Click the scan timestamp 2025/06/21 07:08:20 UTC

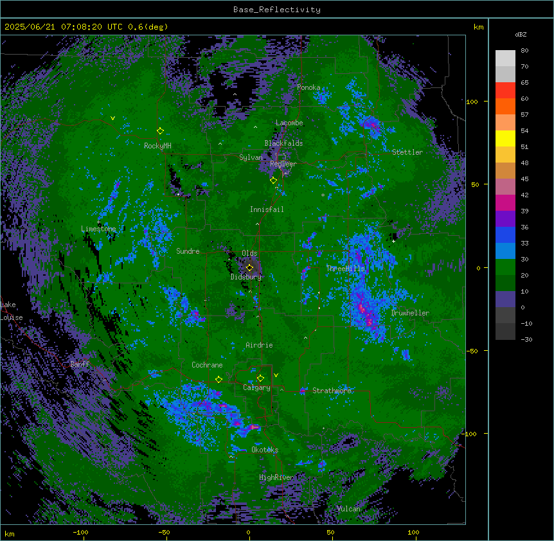point(63,27)
